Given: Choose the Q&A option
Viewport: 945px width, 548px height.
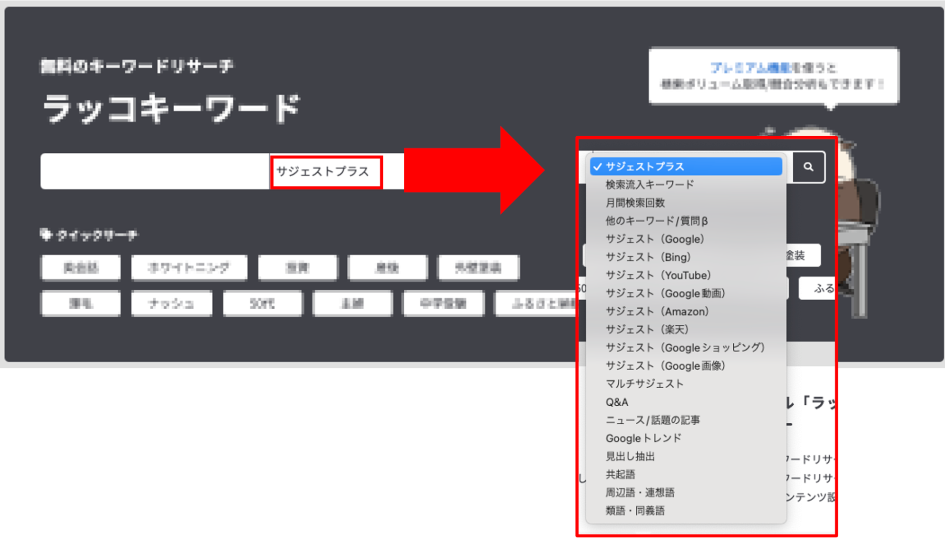Looking at the screenshot, I should [686, 402].
